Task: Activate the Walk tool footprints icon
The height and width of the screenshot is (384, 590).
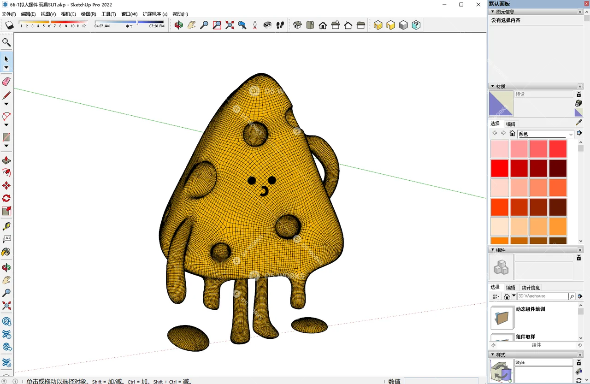Action: [x=280, y=25]
